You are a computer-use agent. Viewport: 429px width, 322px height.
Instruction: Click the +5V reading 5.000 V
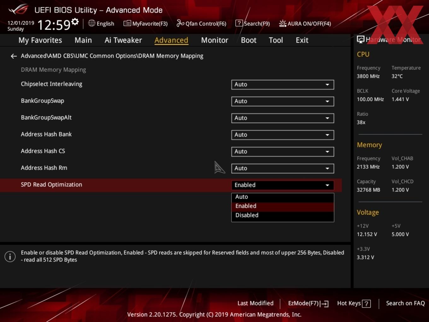(400, 234)
